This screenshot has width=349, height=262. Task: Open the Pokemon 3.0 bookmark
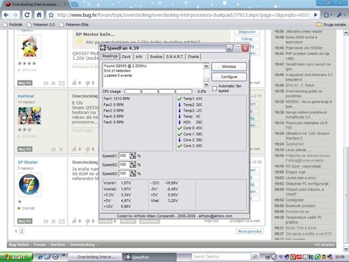tap(41, 24)
